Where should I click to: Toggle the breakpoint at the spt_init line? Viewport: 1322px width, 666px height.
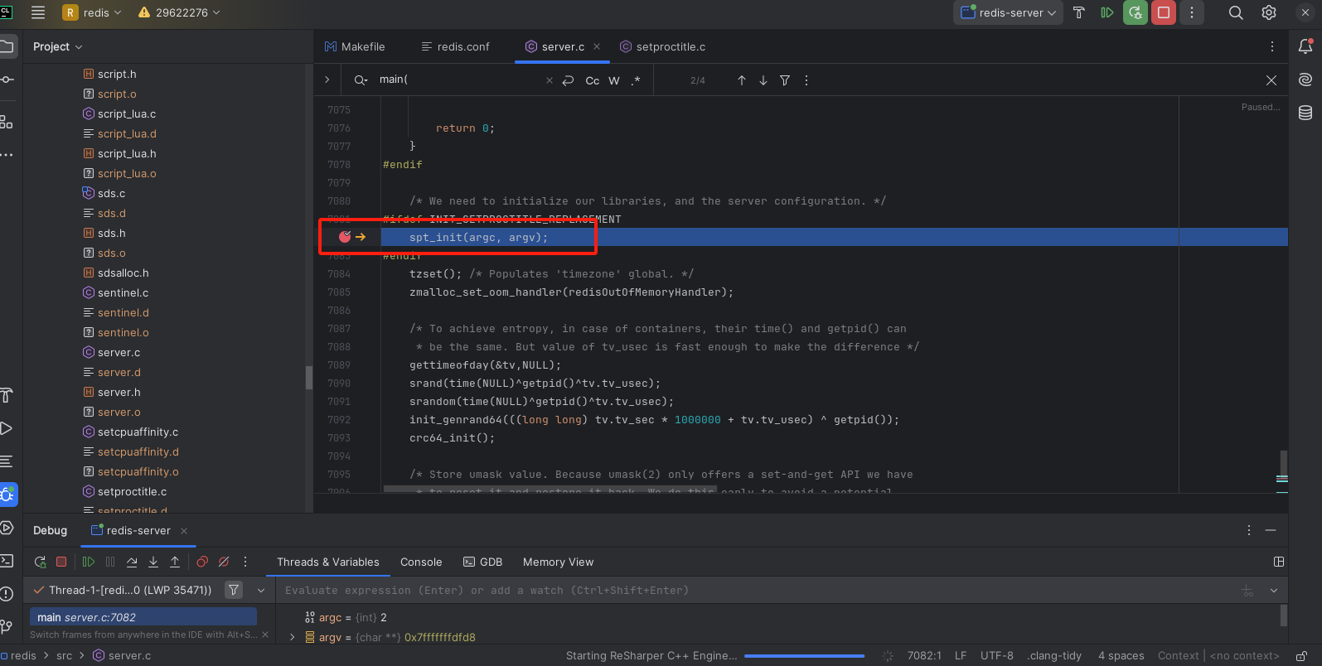(345, 237)
